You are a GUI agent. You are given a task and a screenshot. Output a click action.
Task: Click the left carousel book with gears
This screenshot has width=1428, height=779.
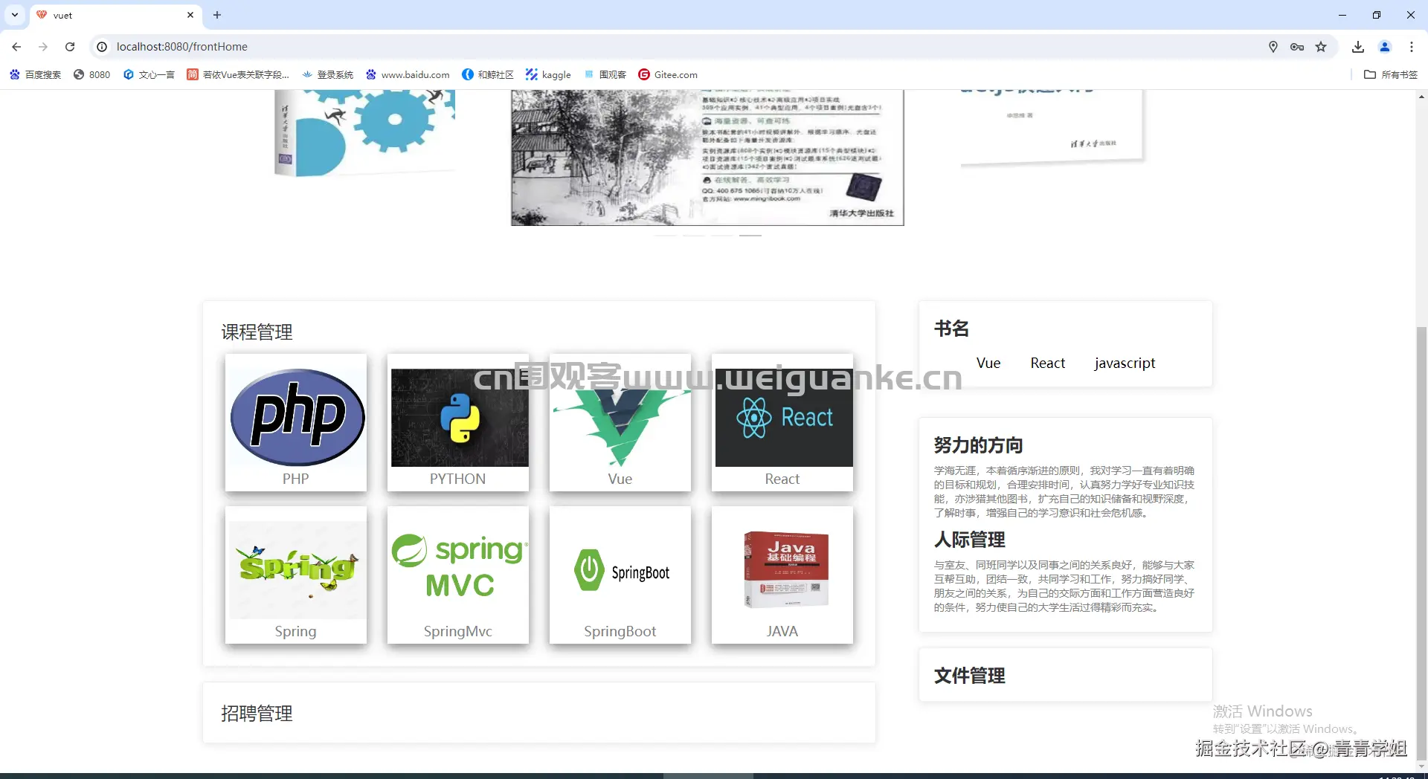click(364, 133)
